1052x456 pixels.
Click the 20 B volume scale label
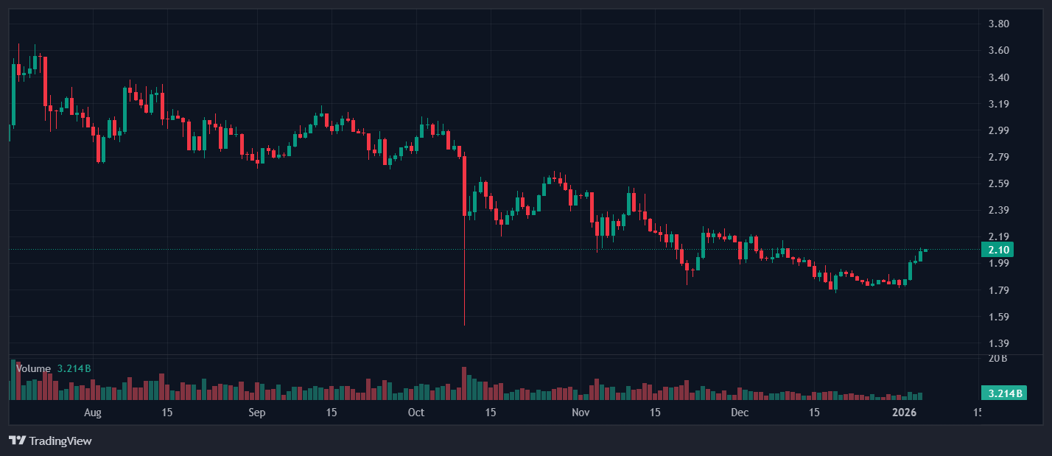tap(998, 359)
